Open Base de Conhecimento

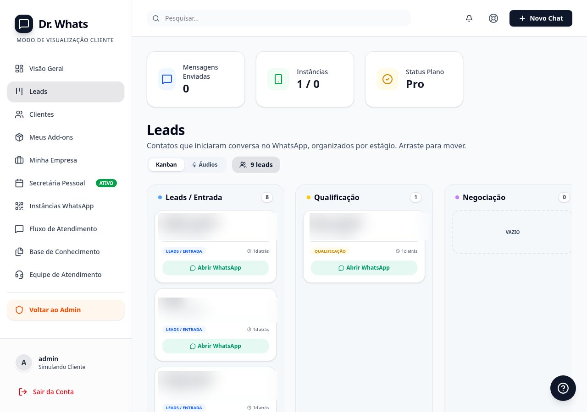pos(66,252)
